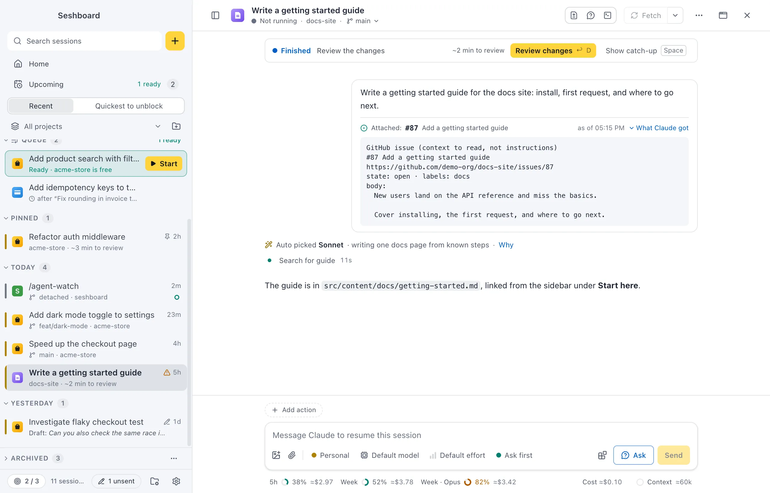770x493 pixels.
Task: Start the Add product search session
Action: [164, 164]
